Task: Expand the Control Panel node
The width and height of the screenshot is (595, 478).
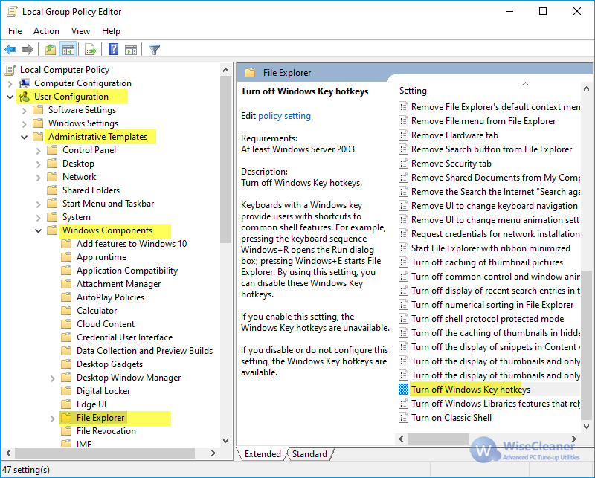Action: (39, 151)
